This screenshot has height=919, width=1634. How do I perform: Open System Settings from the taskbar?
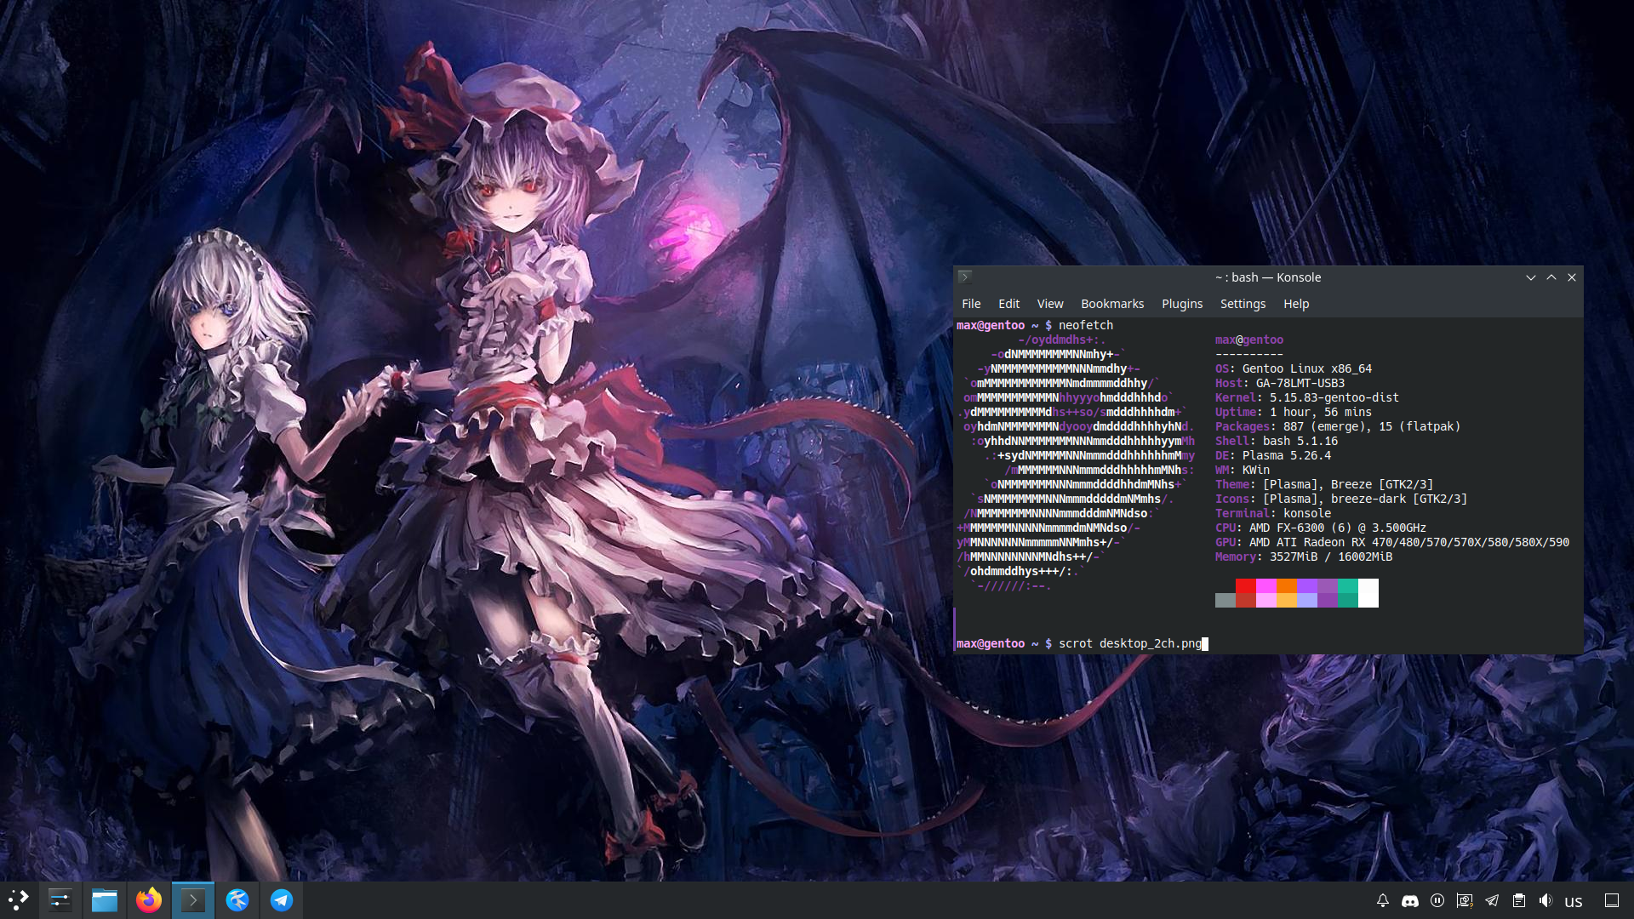[60, 899]
